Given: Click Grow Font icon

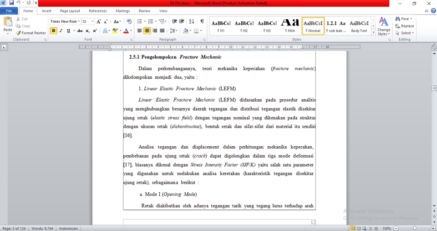Looking at the screenshot, I should click(99, 21).
